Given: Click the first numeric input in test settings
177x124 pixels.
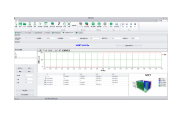Looking at the screenshot, I should tap(95, 38).
